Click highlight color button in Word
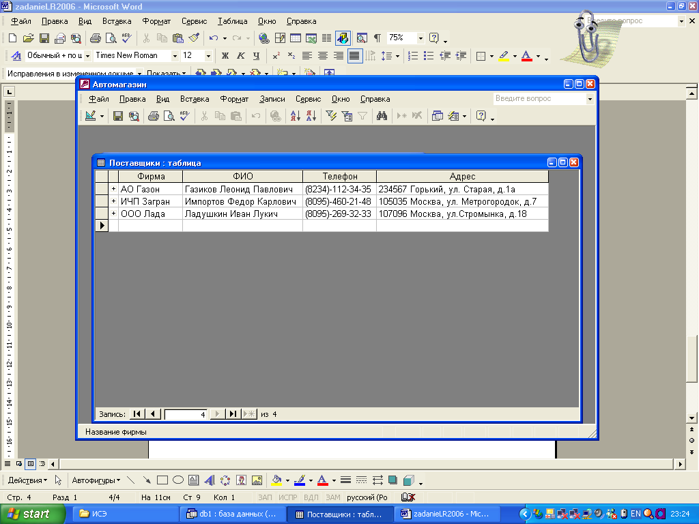 504,56
